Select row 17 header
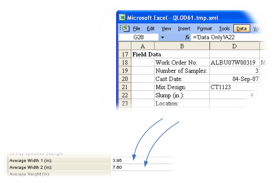The height and width of the screenshot is (183, 276). tap(125, 55)
